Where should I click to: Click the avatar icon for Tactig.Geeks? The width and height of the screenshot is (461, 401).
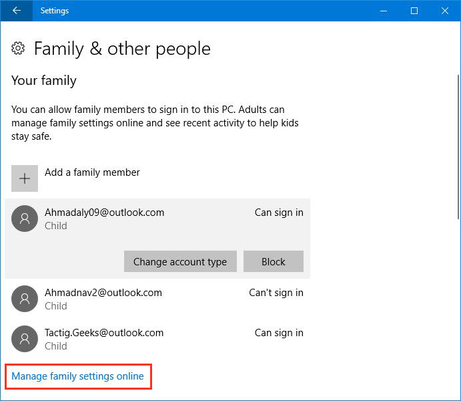point(25,339)
